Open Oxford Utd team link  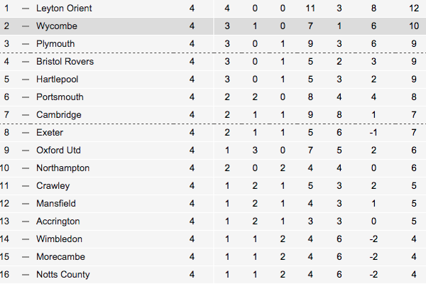pyautogui.click(x=58, y=151)
